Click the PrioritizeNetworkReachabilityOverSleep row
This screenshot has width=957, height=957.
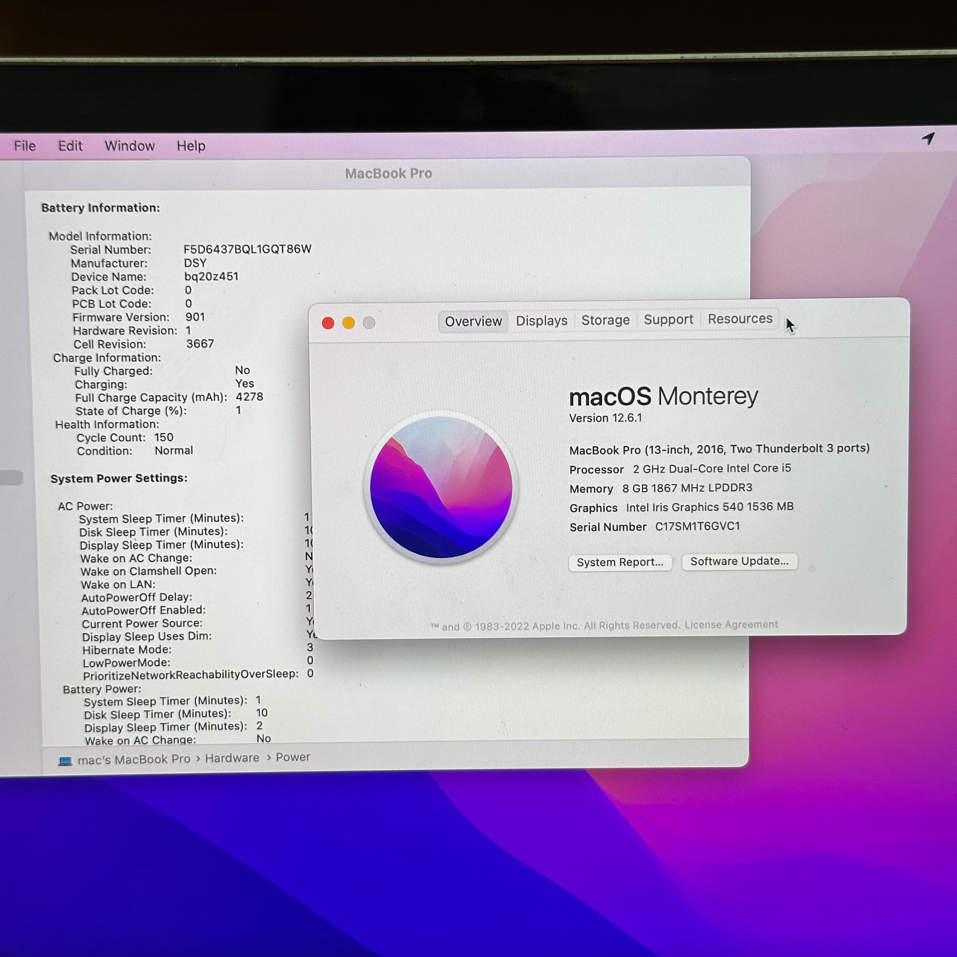tap(198, 675)
